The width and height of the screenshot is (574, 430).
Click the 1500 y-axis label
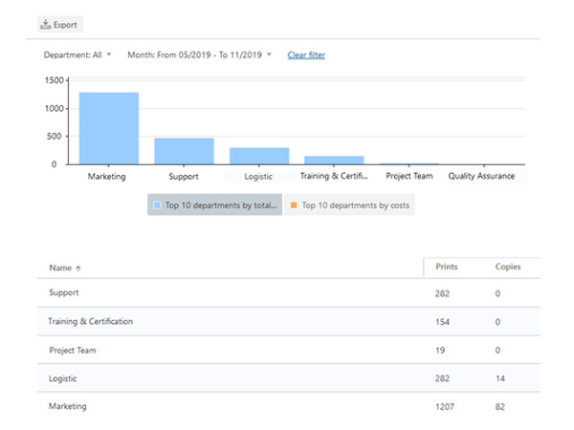click(55, 80)
